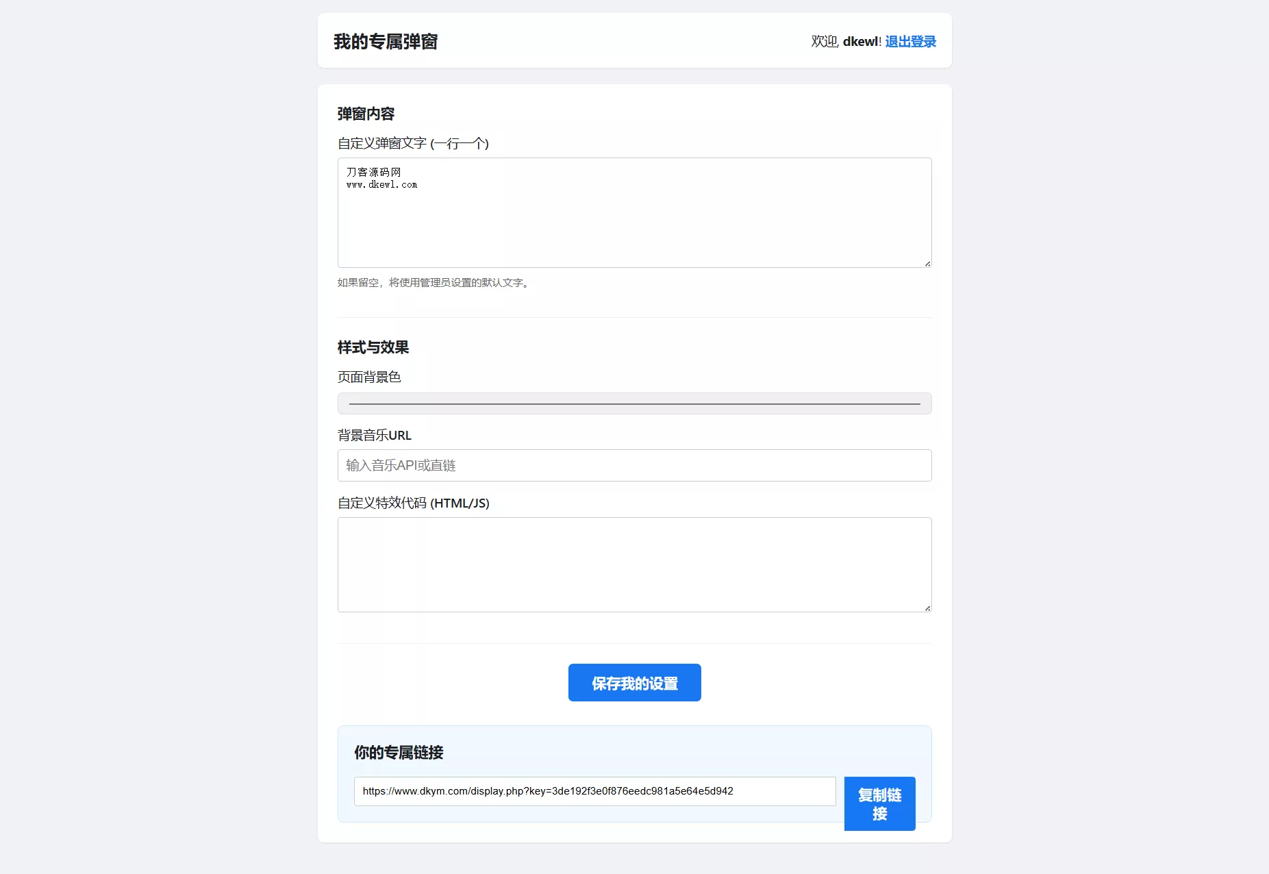
Task: Click the 你的专属链接 heading
Action: (x=399, y=753)
